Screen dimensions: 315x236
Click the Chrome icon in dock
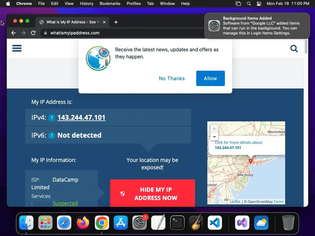pos(102,222)
